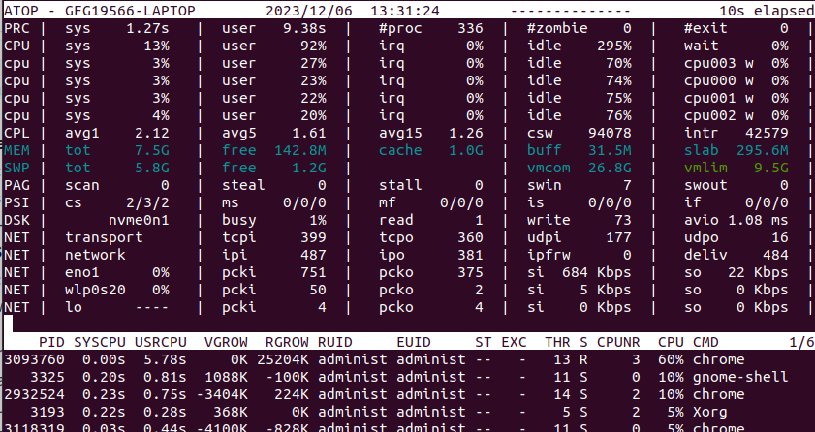Screen dimensions: 815x432
Task: Click the NET transport label
Action: 104,237
